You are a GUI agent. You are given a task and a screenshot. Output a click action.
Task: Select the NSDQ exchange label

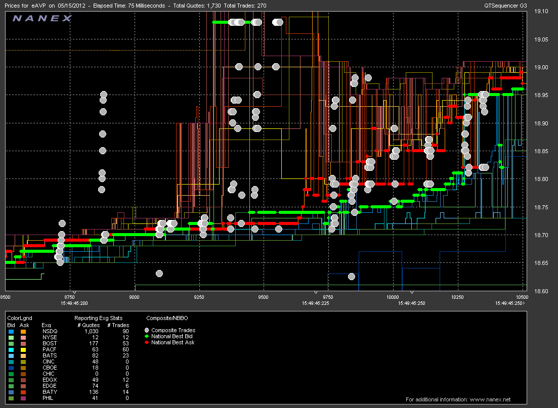(50, 331)
